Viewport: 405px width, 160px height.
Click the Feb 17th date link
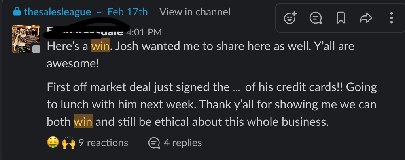pyautogui.click(x=127, y=12)
